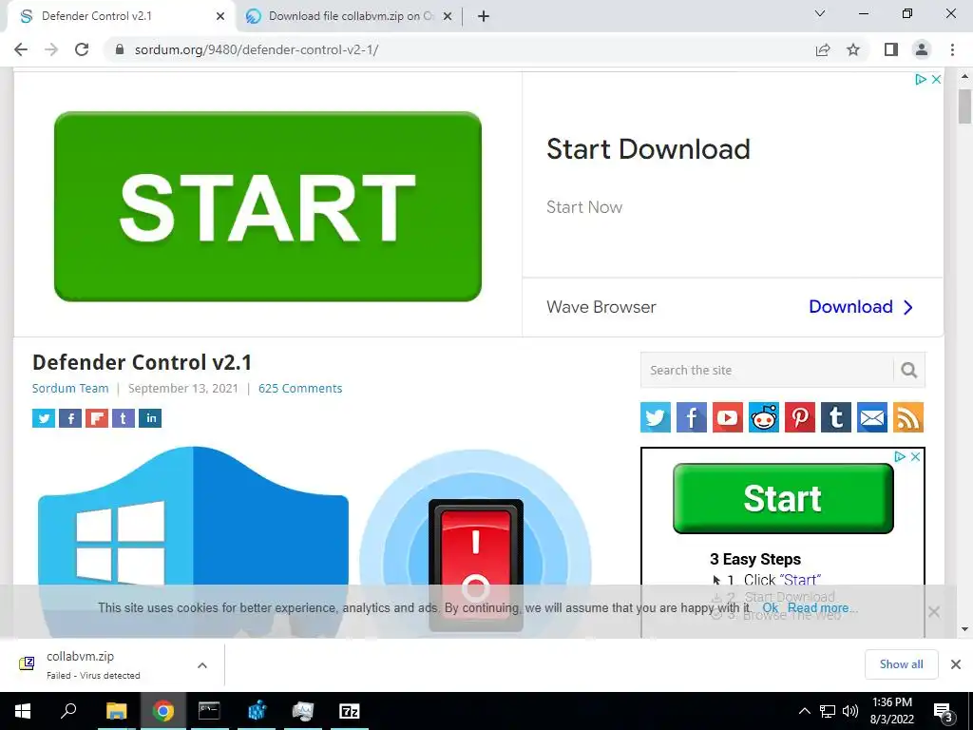Open sidebar Pinterest social icon
Screen dimensions: 973x730
pos(800,417)
